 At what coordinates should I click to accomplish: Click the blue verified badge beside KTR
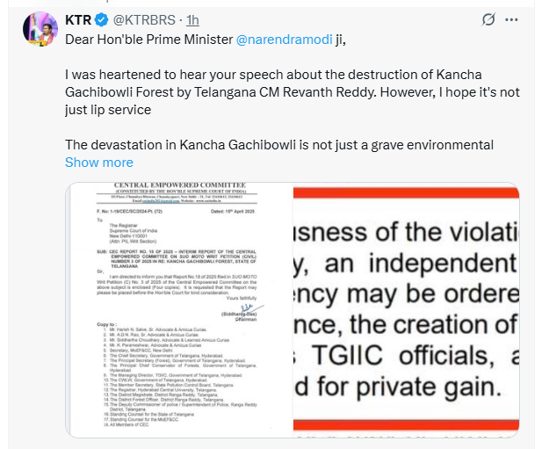(102, 20)
